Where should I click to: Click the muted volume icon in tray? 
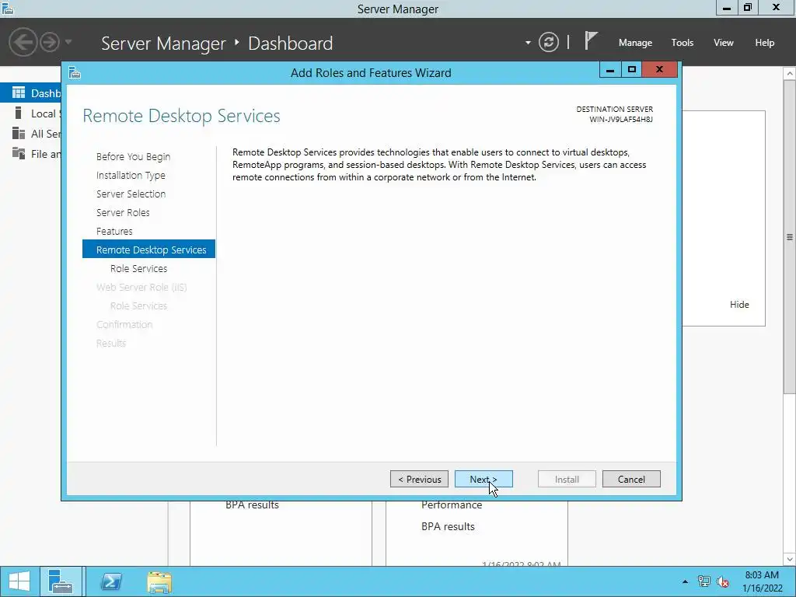723,581
